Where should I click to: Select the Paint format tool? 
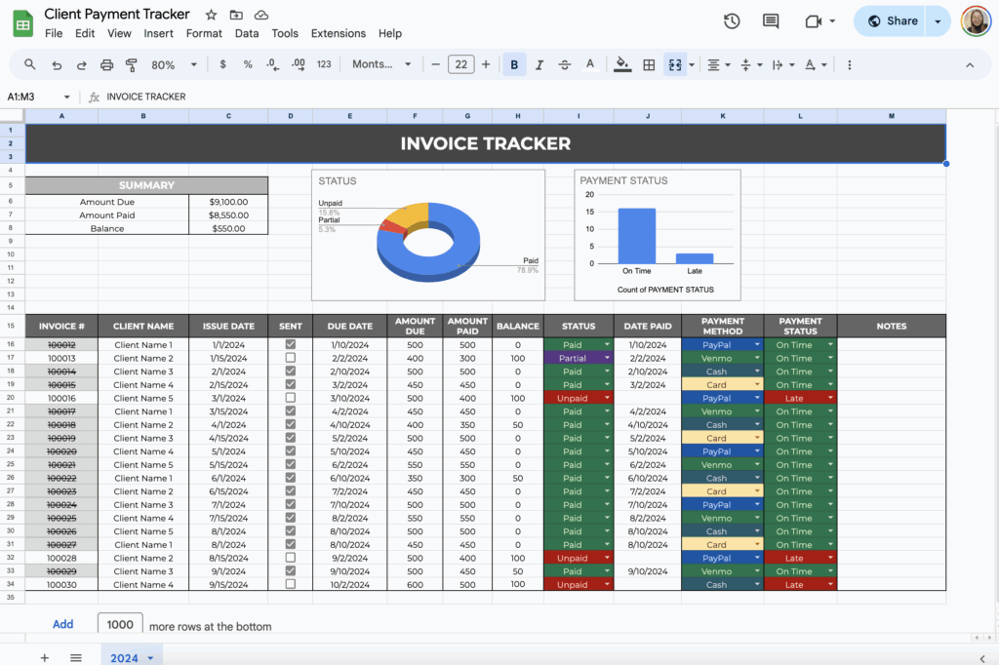point(132,64)
